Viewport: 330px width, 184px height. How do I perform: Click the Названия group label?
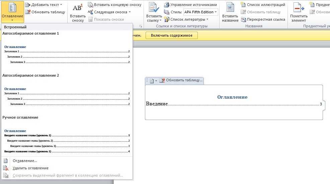pyautogui.click(x=254, y=26)
